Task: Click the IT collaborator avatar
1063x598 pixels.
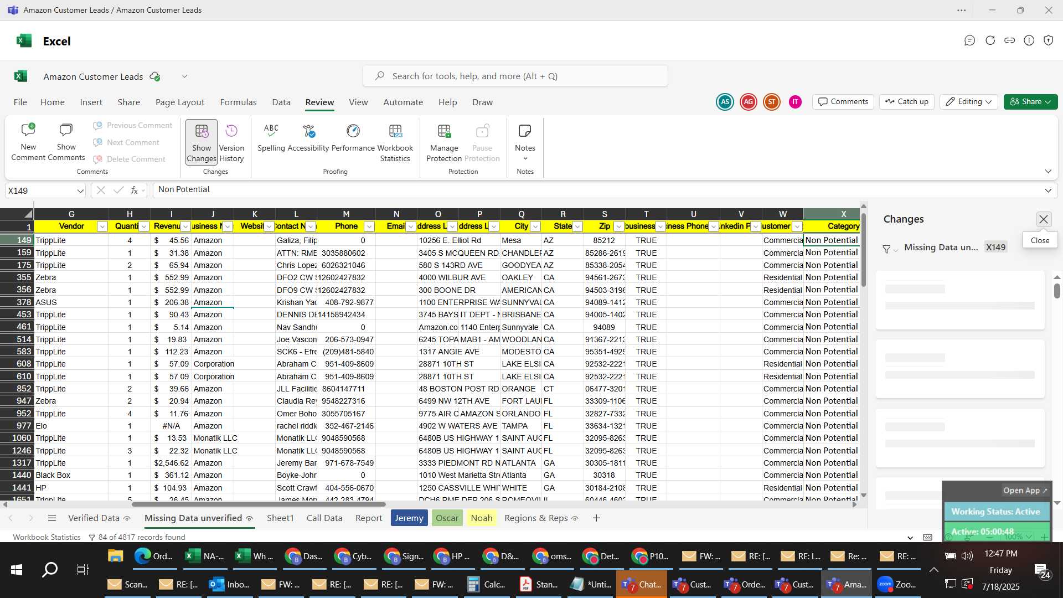Action: click(795, 102)
